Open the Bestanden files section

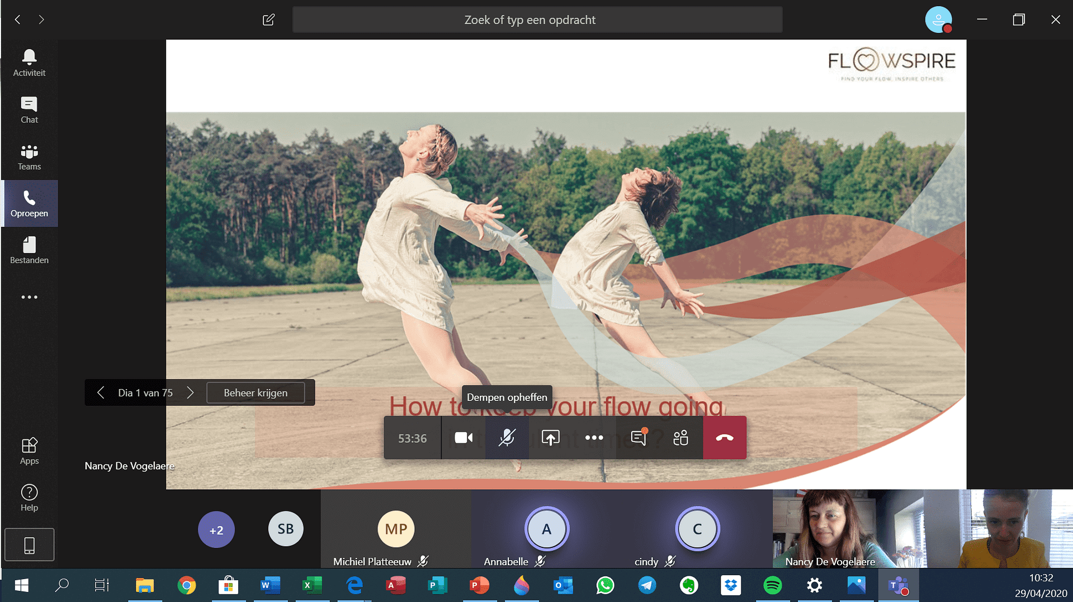(x=29, y=250)
